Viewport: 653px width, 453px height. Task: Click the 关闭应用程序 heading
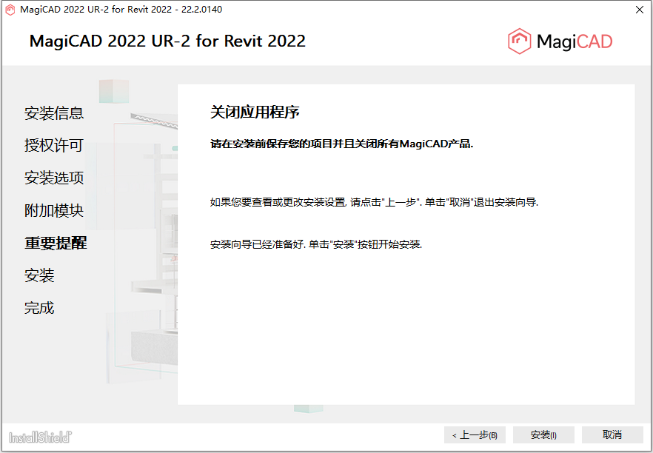[x=255, y=112]
